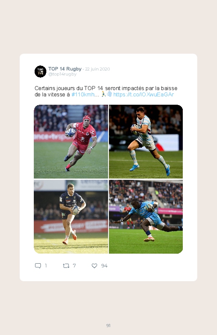The image size is (217, 335).
Task: Open the photo of the diving player in blue
Action: (146, 217)
